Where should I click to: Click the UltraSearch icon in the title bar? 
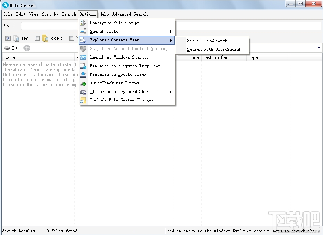4,5
